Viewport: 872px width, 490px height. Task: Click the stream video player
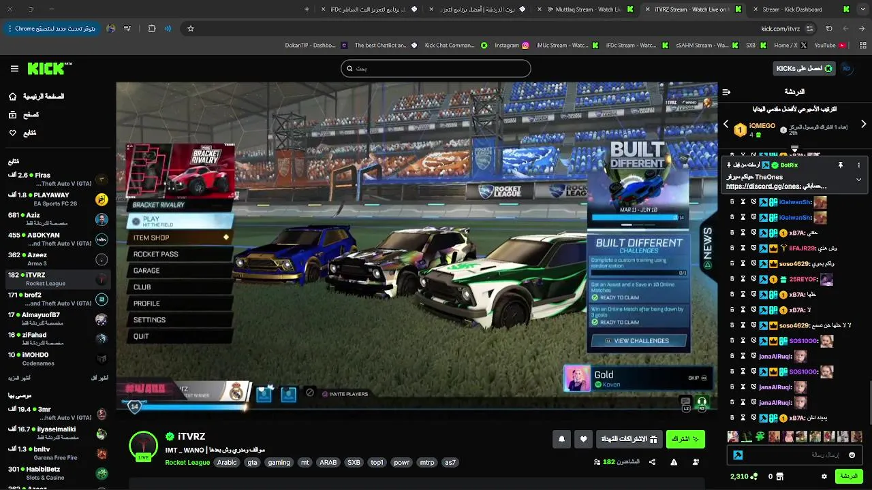(x=416, y=248)
